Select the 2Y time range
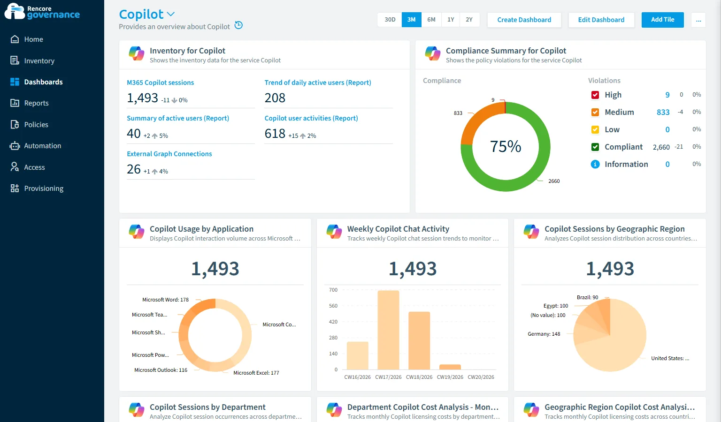721x422 pixels. click(x=469, y=20)
